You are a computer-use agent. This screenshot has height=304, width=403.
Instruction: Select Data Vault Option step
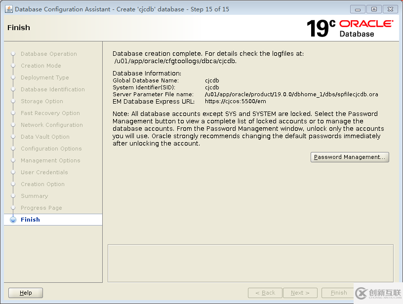(45, 137)
